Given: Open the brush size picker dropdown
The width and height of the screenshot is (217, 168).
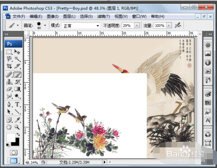Looking at the screenshot, I should 45,25.
